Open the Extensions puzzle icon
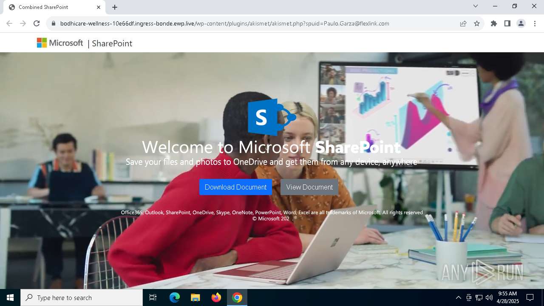Screen dimensions: 544x306 494,23
